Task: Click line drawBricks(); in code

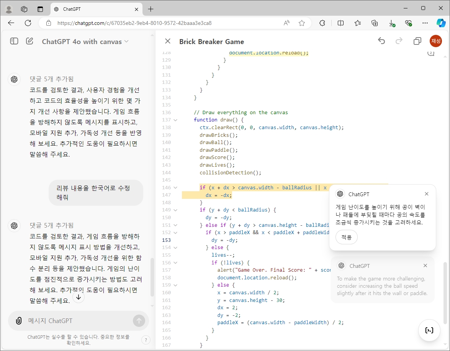Action: (219, 135)
